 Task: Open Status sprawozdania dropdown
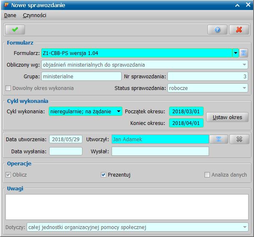244,88
